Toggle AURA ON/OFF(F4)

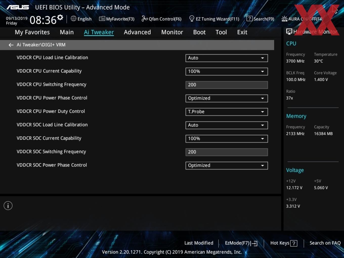(x=302, y=19)
